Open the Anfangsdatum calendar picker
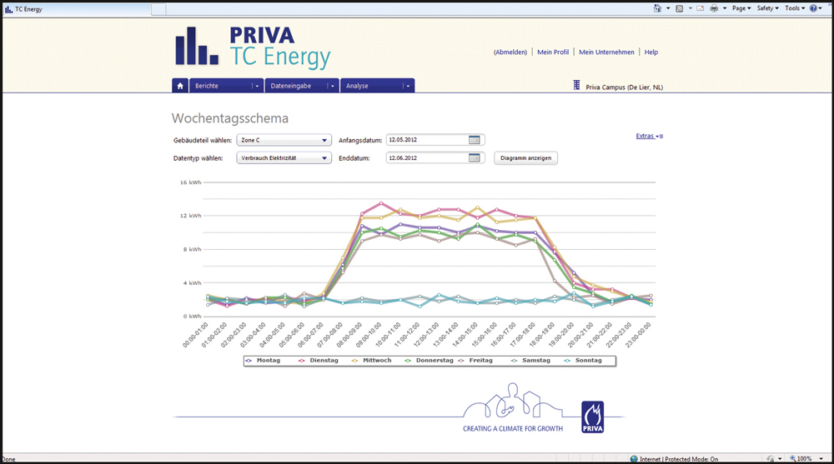Viewport: 834px width, 464px height. pos(474,140)
